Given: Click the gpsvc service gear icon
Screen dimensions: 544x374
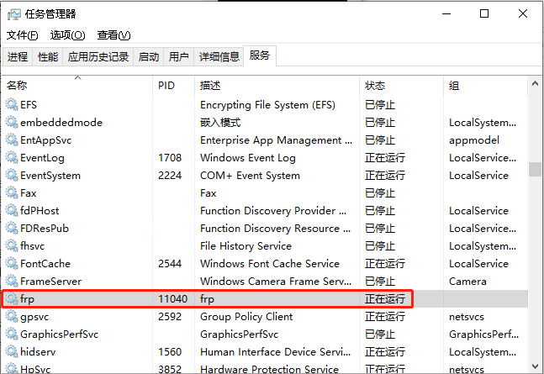Looking at the screenshot, I should [12, 317].
